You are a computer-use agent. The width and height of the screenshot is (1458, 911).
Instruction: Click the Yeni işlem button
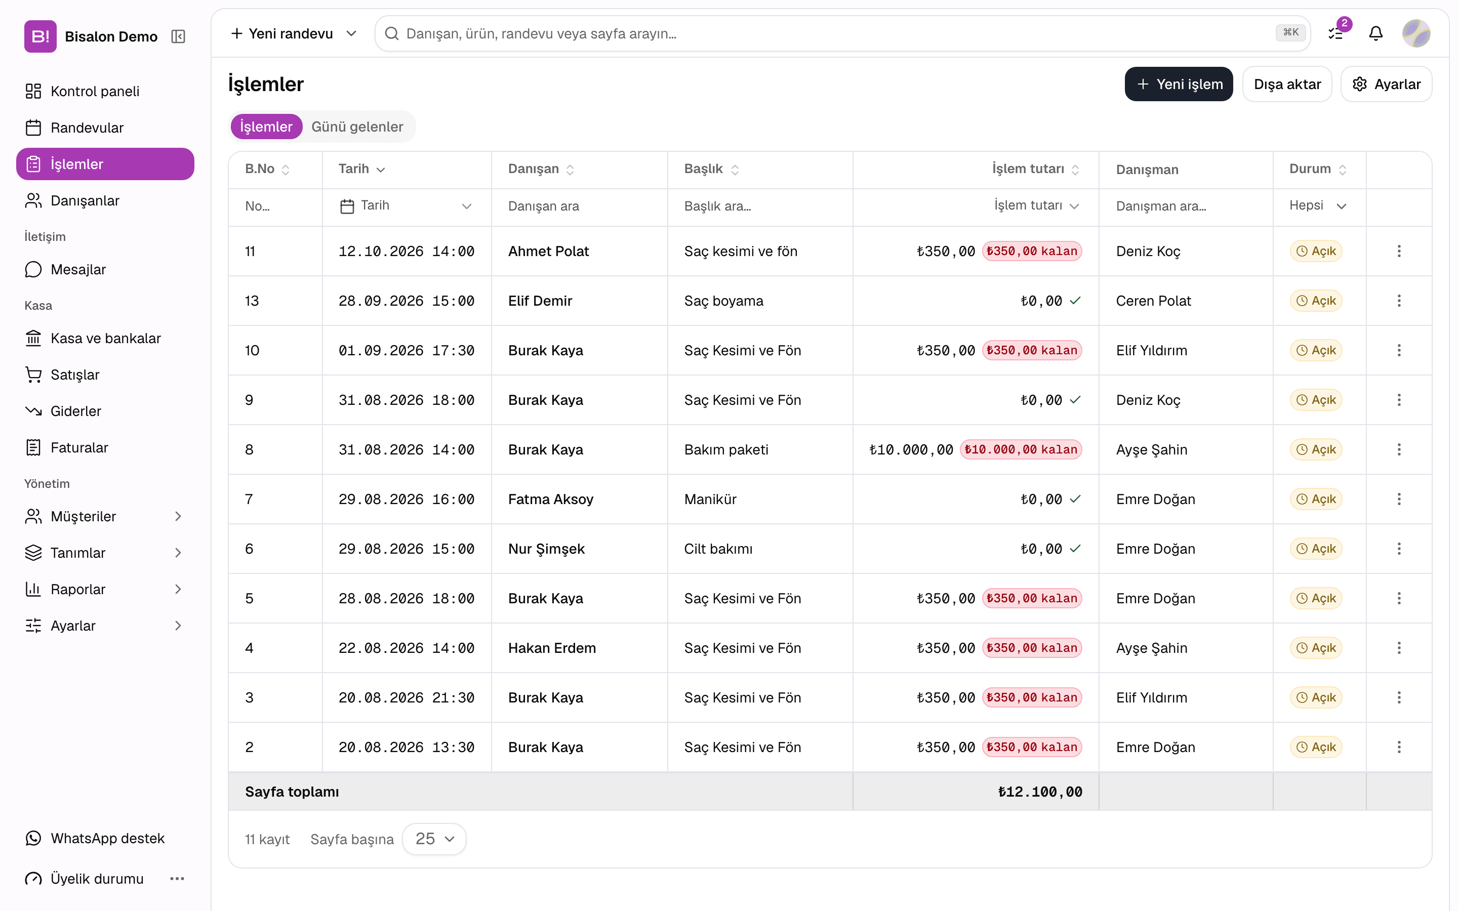pos(1179,85)
